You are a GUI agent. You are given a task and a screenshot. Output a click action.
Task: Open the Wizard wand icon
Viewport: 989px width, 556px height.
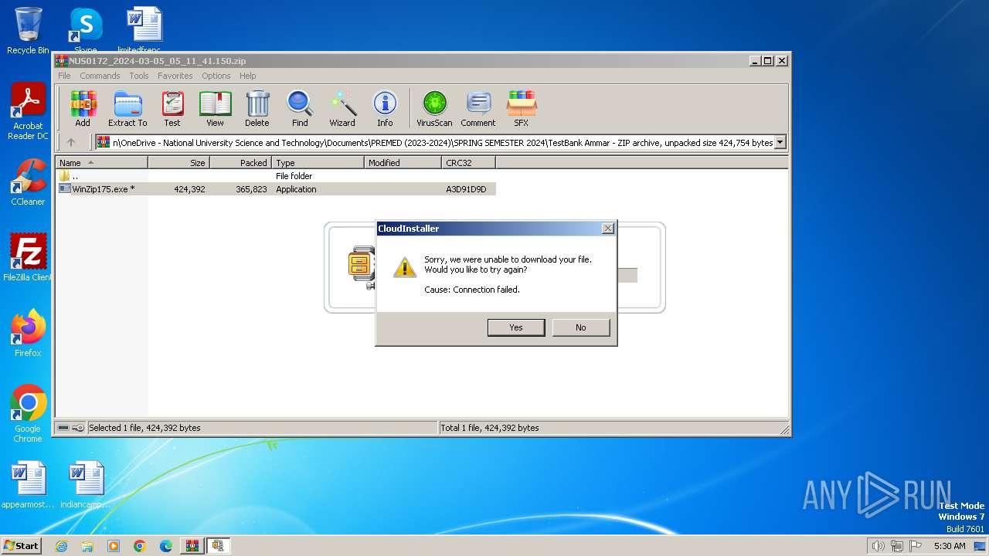point(342,108)
